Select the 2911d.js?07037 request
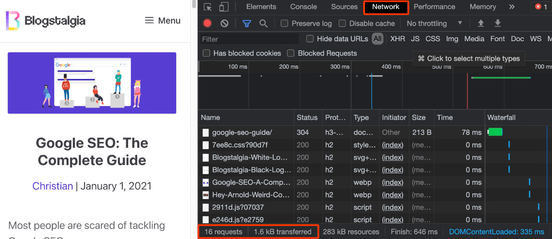Viewport: 552px width, 239px height. [x=375, y=207]
